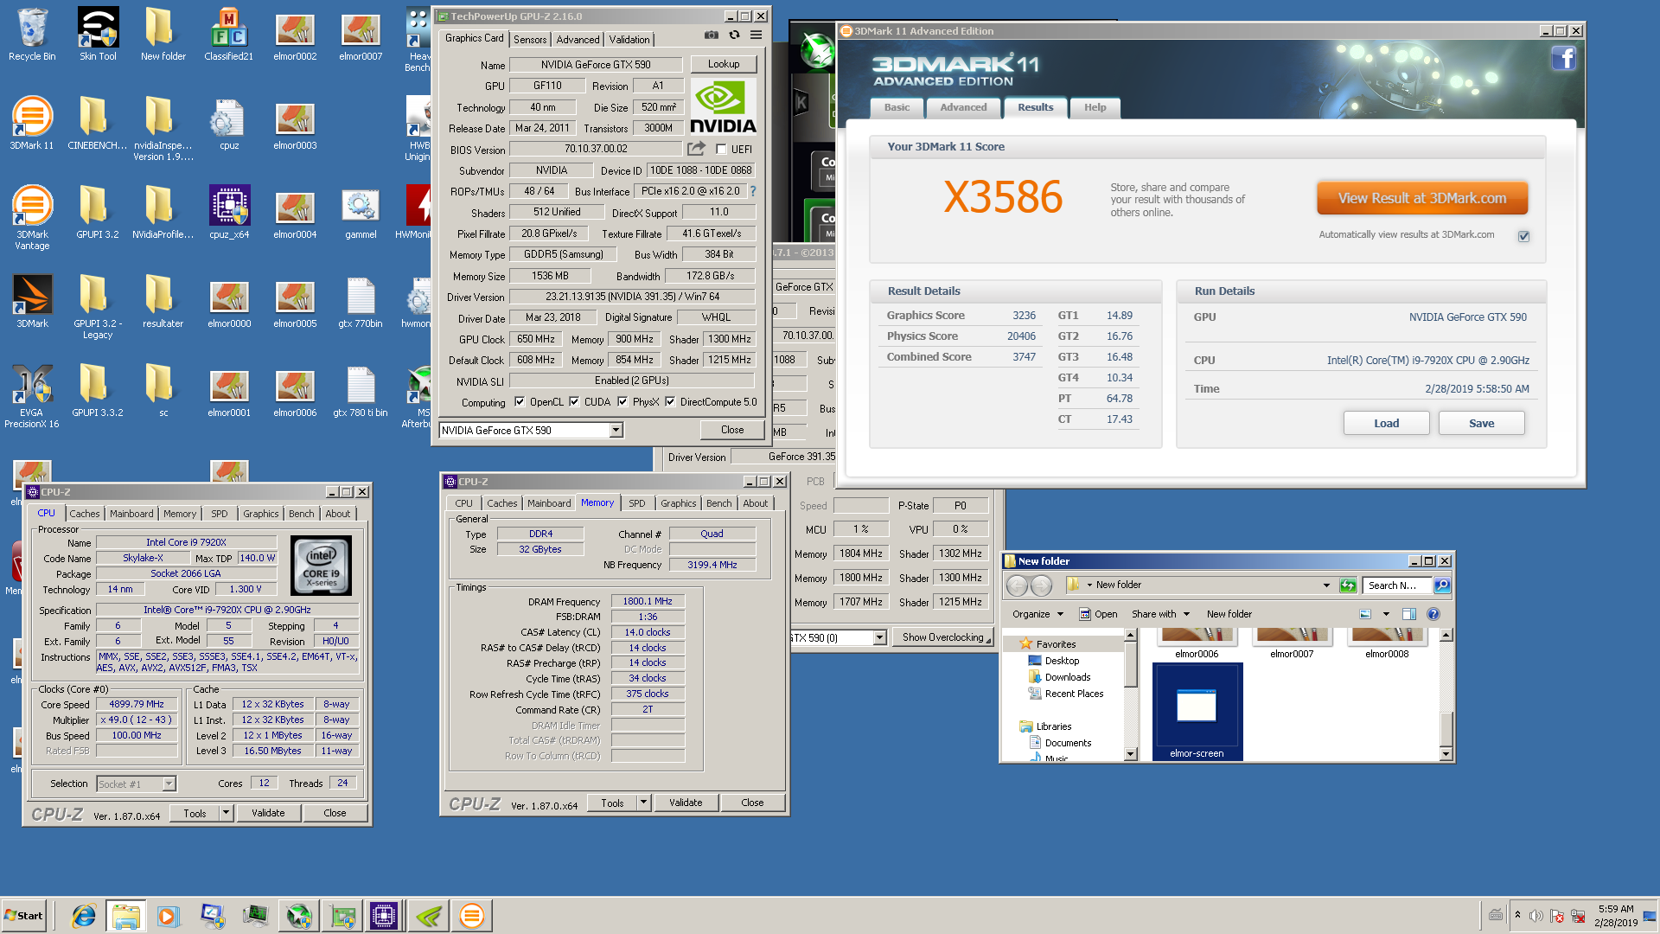Open the gammel desktop icon
The image size is (1660, 934).
361,213
